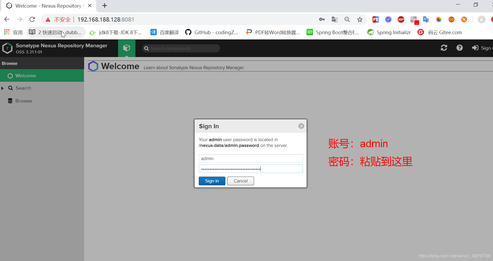Expand the Search section in sidebar
The image size is (493, 261).
[3, 88]
